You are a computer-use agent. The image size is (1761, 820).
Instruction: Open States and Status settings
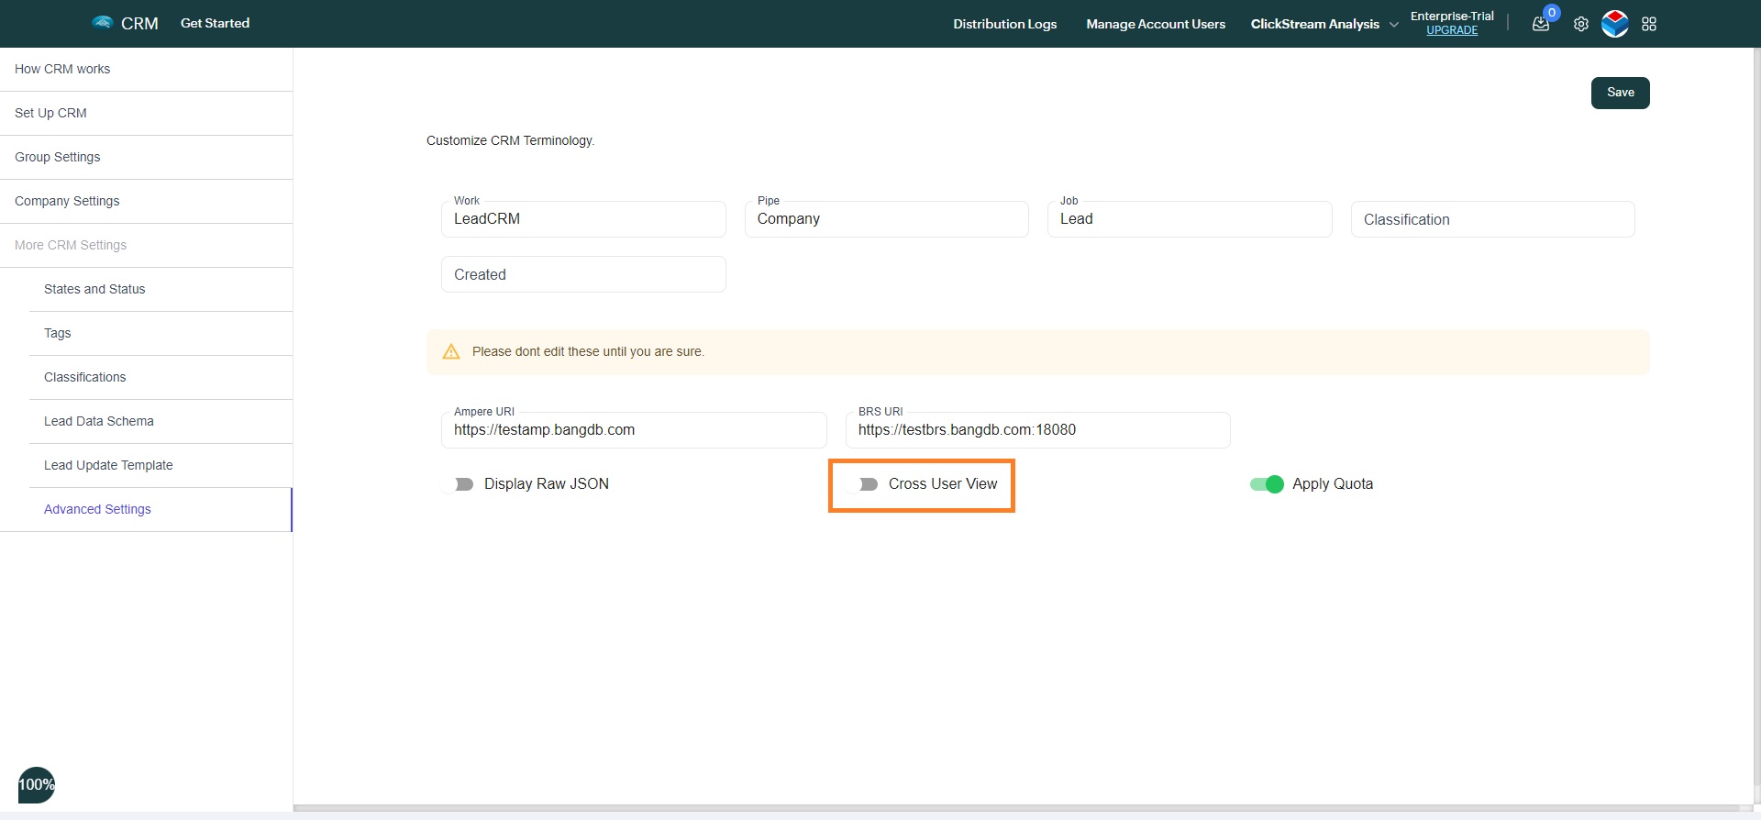[x=161, y=289]
